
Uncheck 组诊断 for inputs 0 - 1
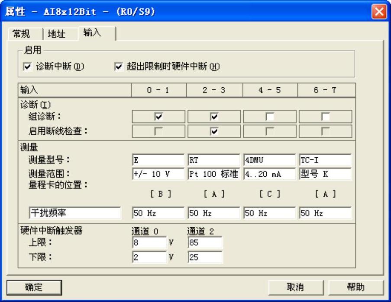point(158,117)
